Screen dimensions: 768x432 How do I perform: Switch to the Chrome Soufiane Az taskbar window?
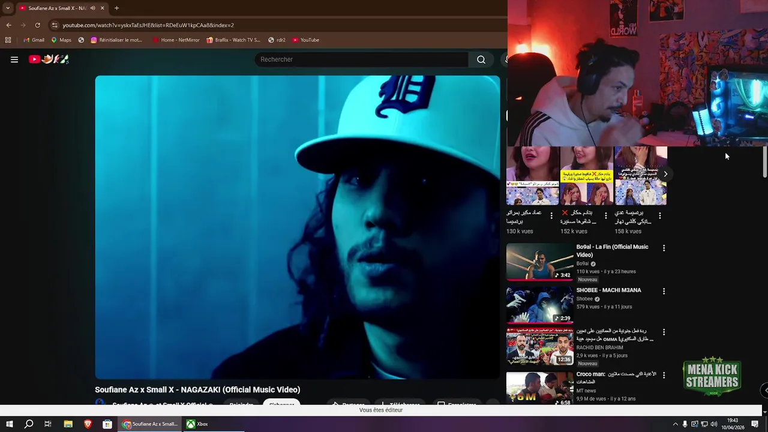tap(150, 424)
